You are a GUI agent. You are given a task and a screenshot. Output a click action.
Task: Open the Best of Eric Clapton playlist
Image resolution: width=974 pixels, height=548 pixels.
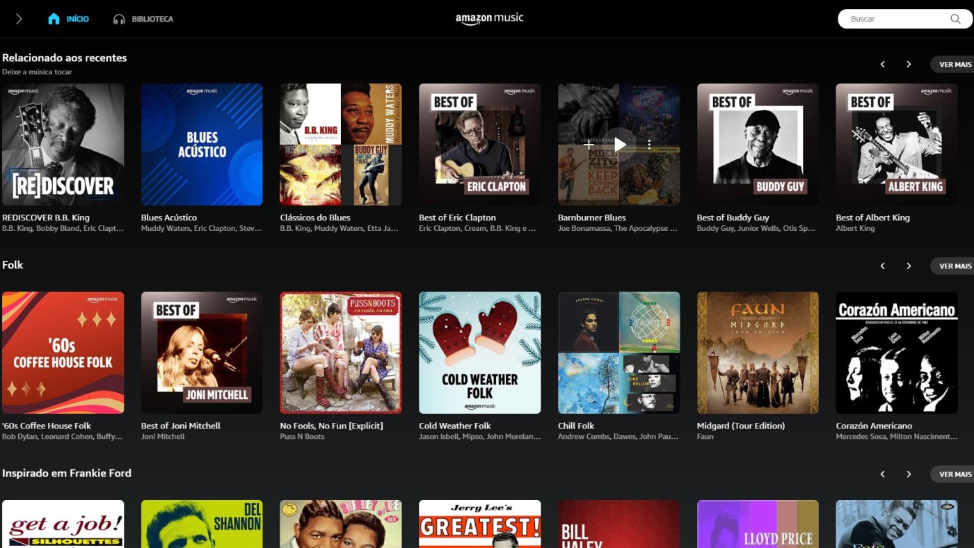click(x=479, y=144)
